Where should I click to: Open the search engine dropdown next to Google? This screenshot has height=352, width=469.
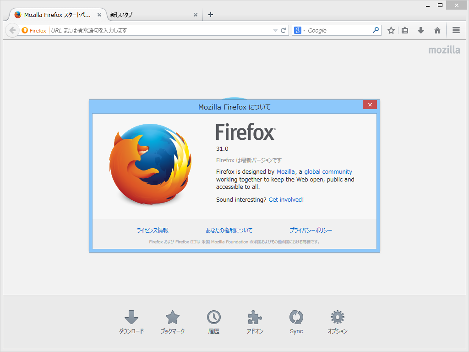point(302,30)
